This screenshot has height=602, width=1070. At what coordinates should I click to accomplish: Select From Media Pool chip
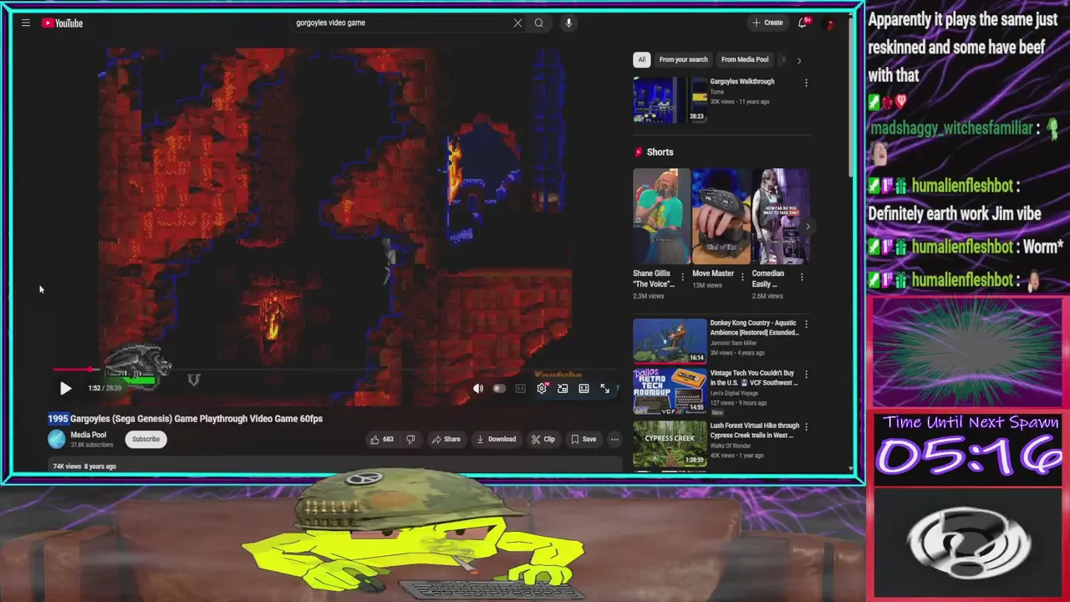pos(744,59)
